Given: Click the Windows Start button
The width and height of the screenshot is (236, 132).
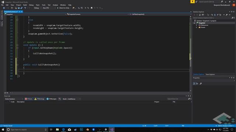Looking at the screenshot, I should tap(3, 129).
